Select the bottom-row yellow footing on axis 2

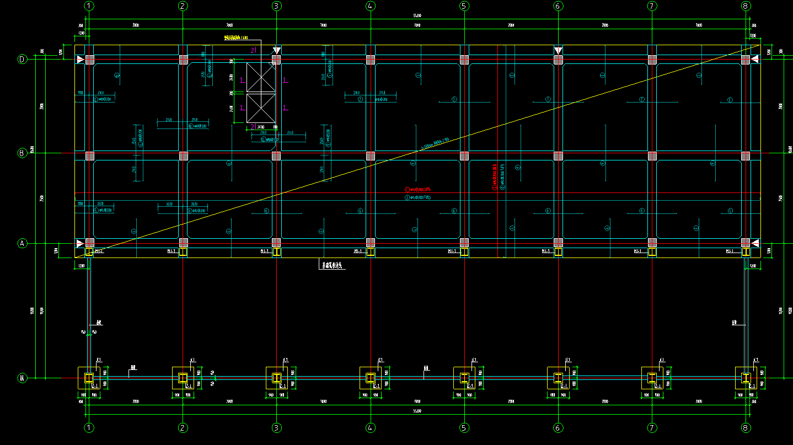point(183,378)
